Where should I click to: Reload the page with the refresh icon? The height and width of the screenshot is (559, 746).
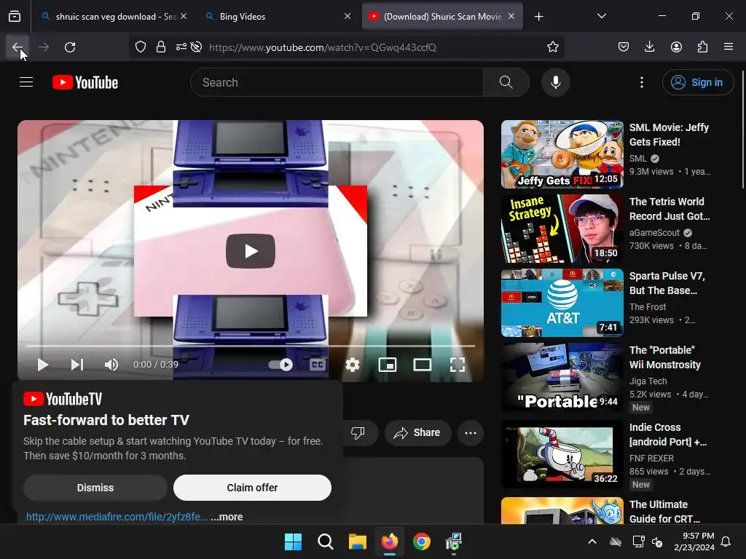70,47
